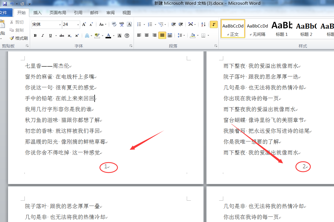The image size is (334, 222).
Task: Switch to the 页面布局 tab
Action: pos(58,13)
